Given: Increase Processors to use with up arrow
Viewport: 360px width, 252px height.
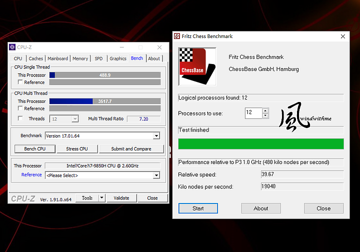Looking at the screenshot, I should coord(265,110).
